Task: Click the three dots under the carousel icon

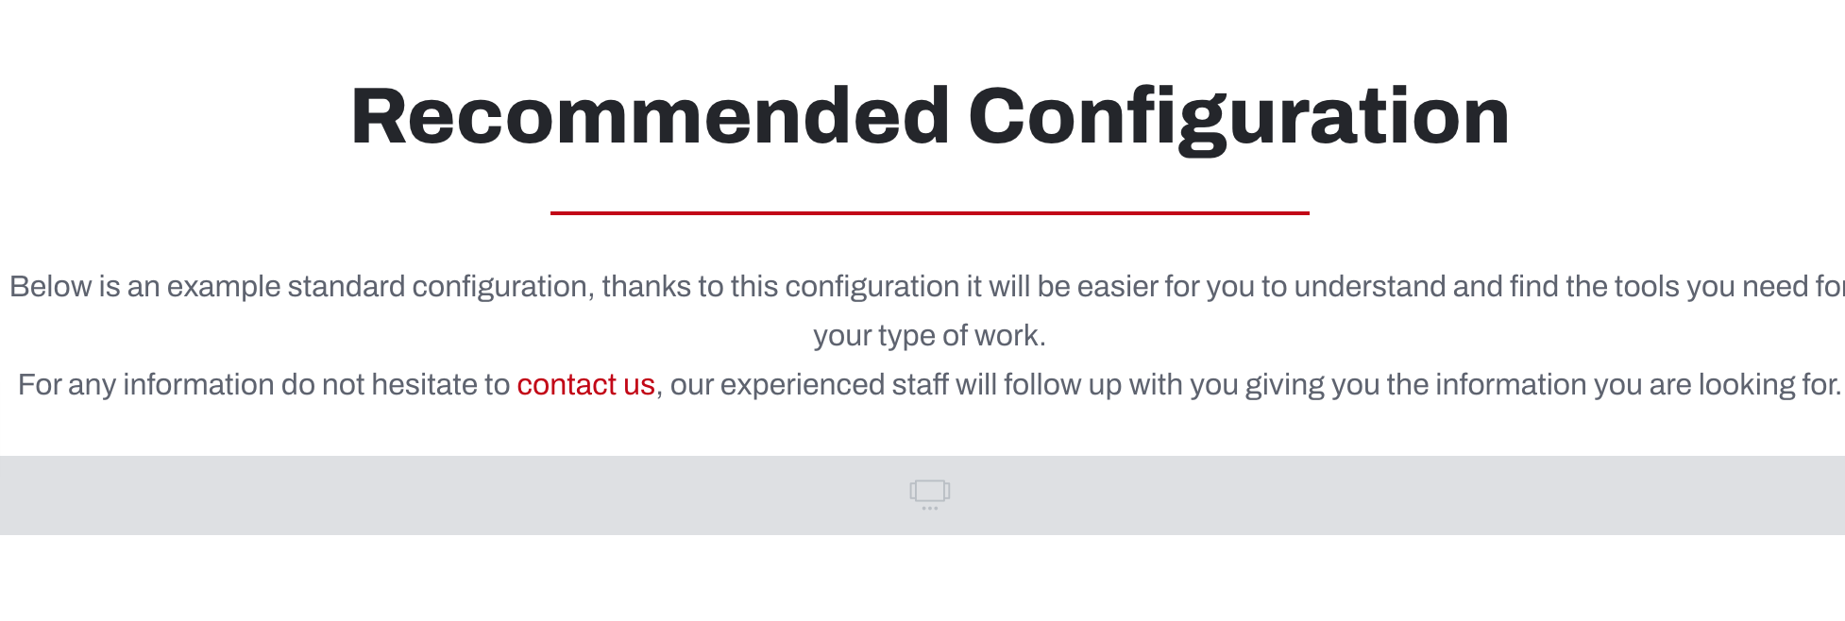Action: 930,509
